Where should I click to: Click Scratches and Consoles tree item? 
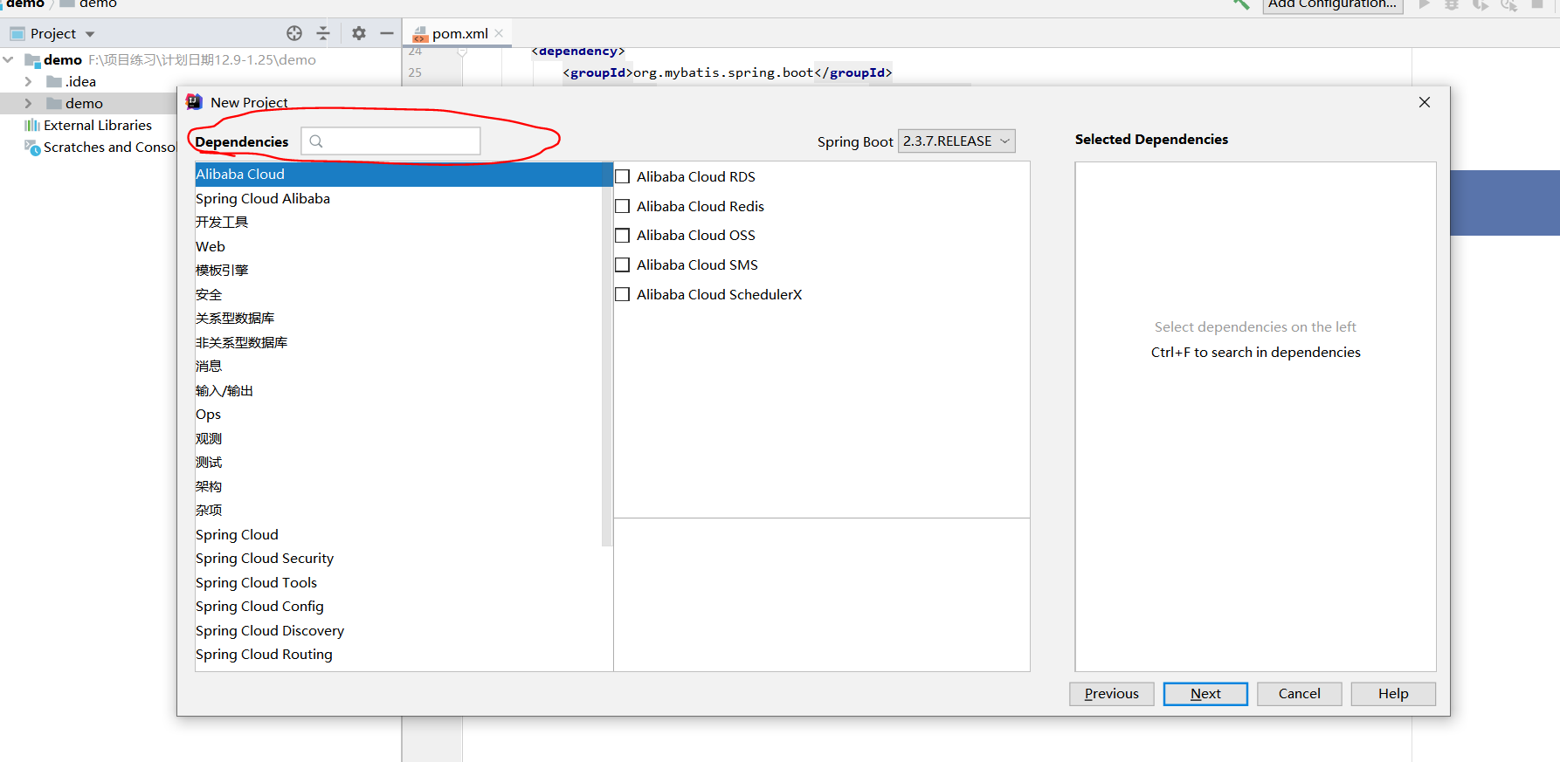click(x=110, y=148)
